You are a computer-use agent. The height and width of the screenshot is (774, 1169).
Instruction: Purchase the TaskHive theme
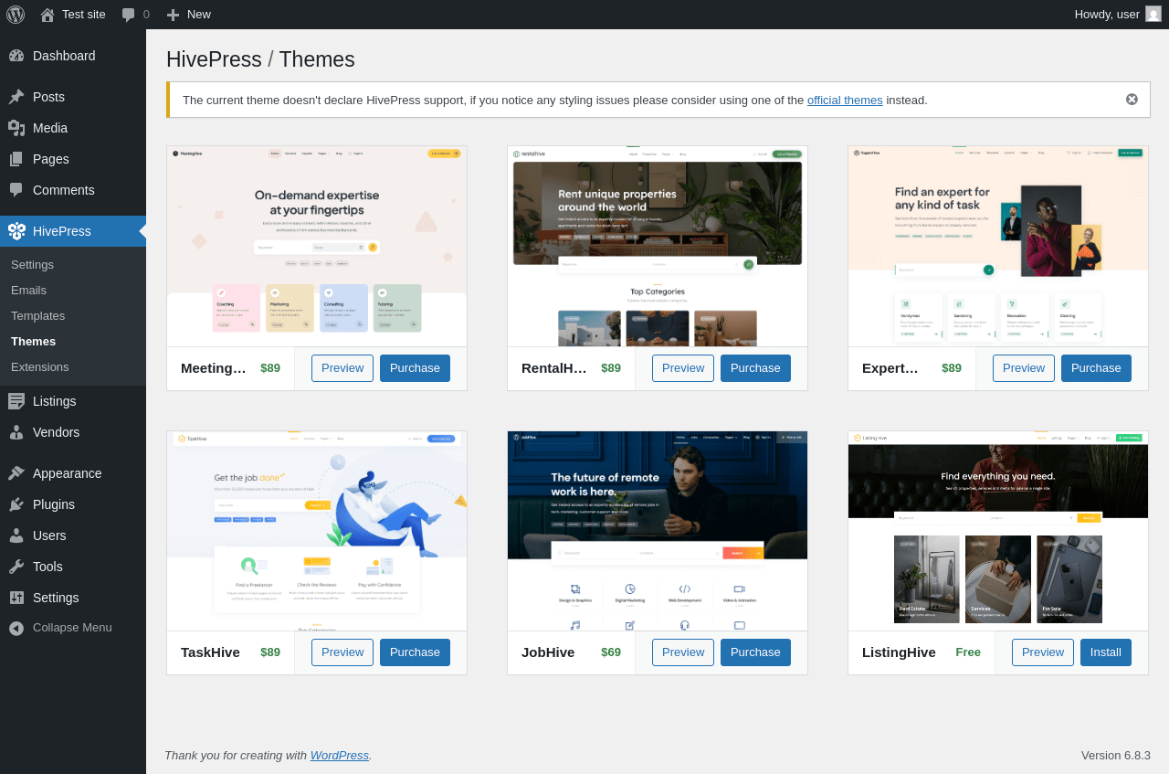(x=415, y=652)
